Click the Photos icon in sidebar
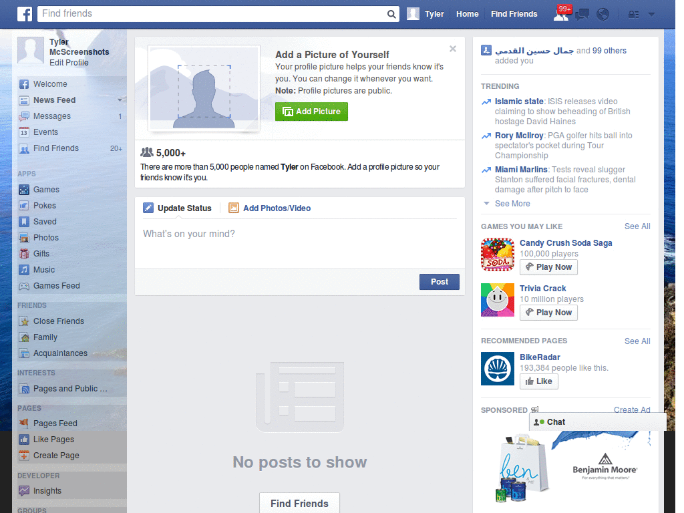Screen dimensions: 684x513 point(24,238)
